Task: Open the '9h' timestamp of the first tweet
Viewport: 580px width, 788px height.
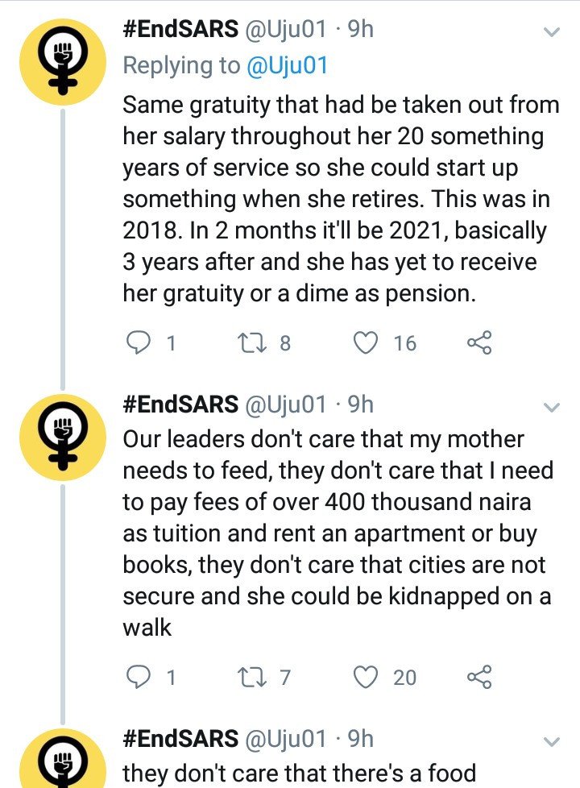Action: [x=360, y=29]
